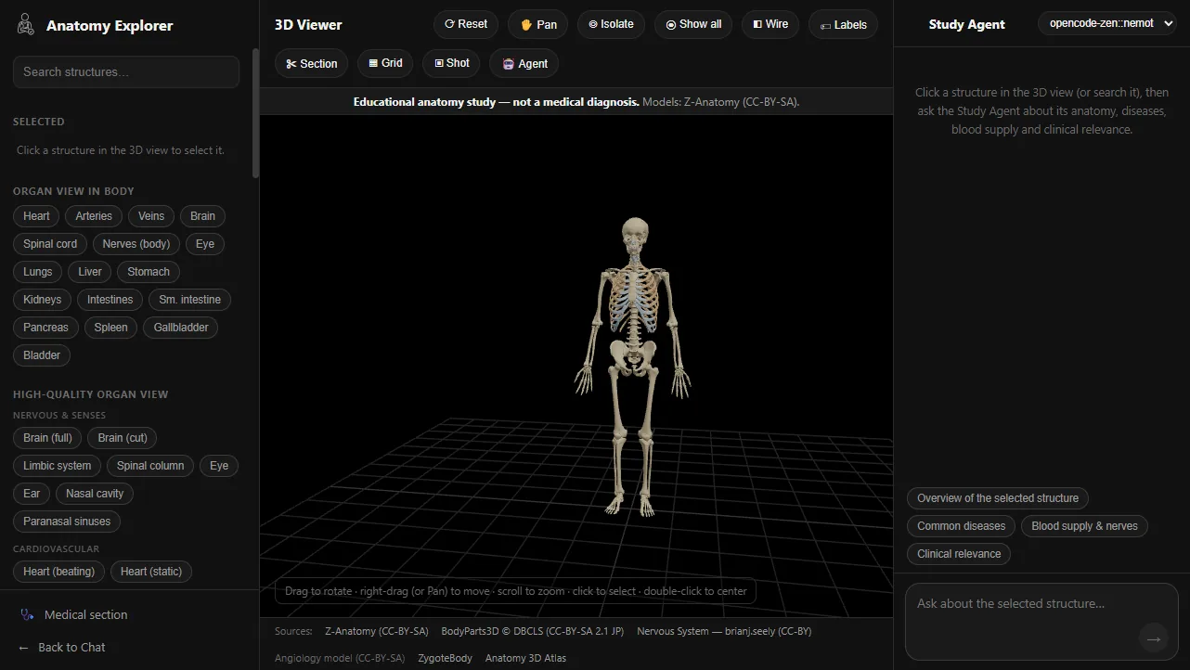Open the Agent toolbar button

(x=524, y=63)
